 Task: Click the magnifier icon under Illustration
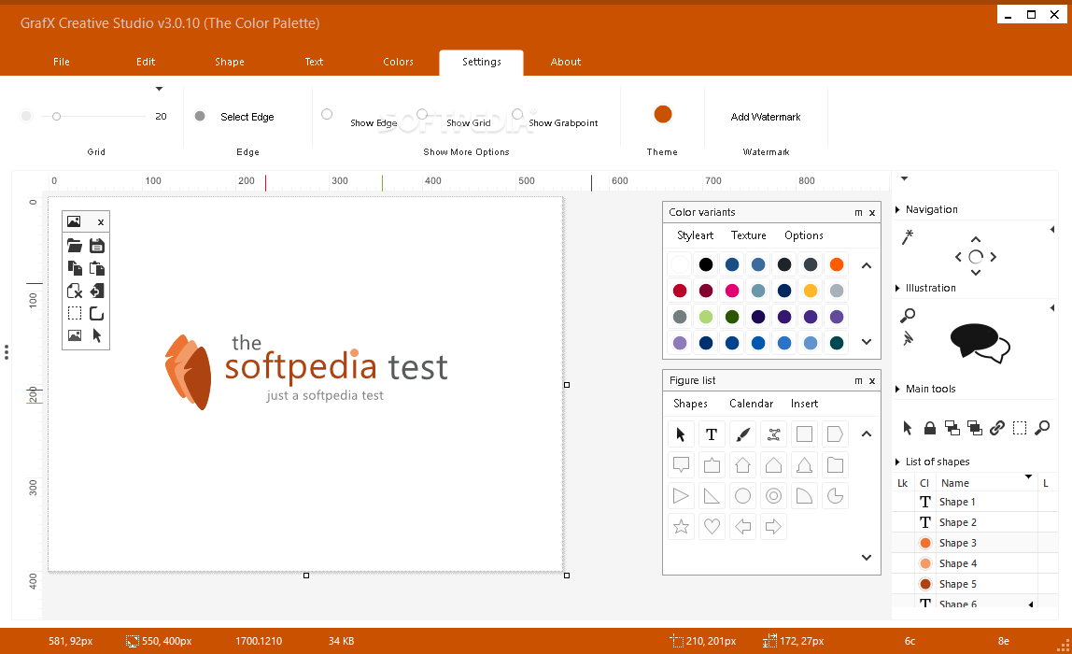(908, 316)
